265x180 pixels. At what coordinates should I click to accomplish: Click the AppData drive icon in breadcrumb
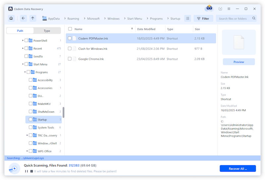[x=44, y=18]
